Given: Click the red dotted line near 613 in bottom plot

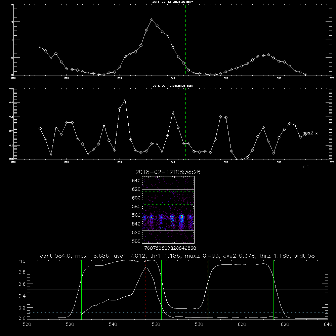Looking at the screenshot, I should 270,289.
